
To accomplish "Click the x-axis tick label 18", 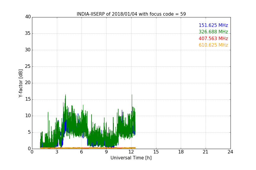I will point(181,152).
